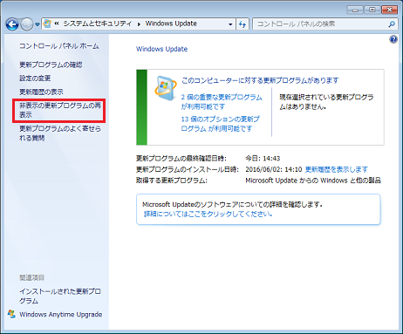Expand the address bar history dropdown
403x334 pixels.
[x=230, y=24]
